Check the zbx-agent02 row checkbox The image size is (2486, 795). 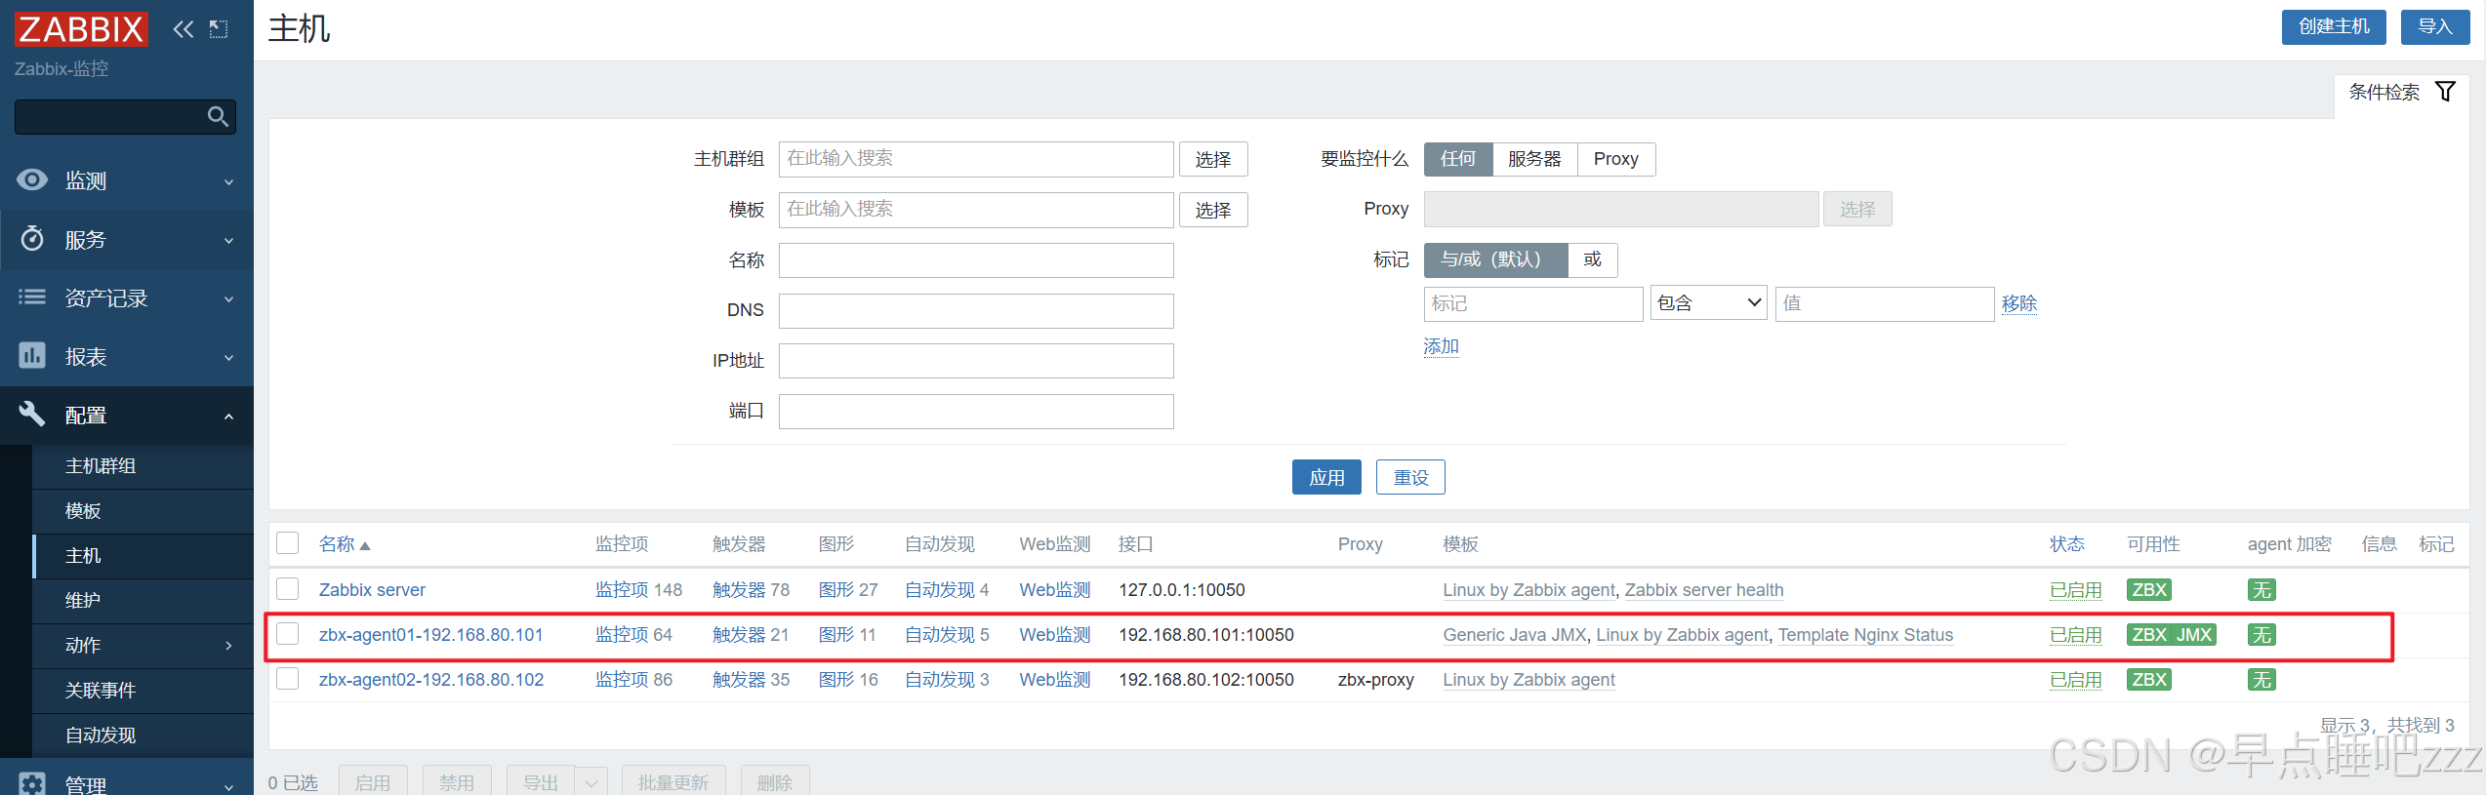[288, 679]
